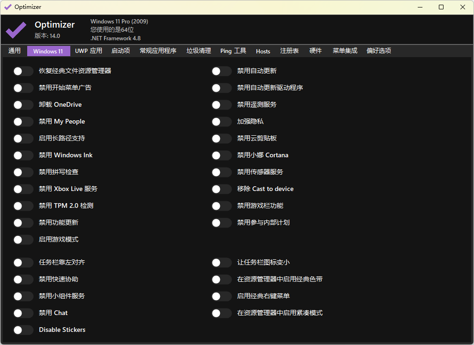Viewport: 474px width, 345px height.
Task: Go to the 通用 tab
Action: click(x=15, y=51)
